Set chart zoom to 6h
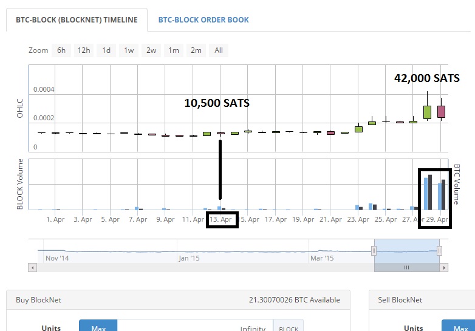 click(61, 50)
